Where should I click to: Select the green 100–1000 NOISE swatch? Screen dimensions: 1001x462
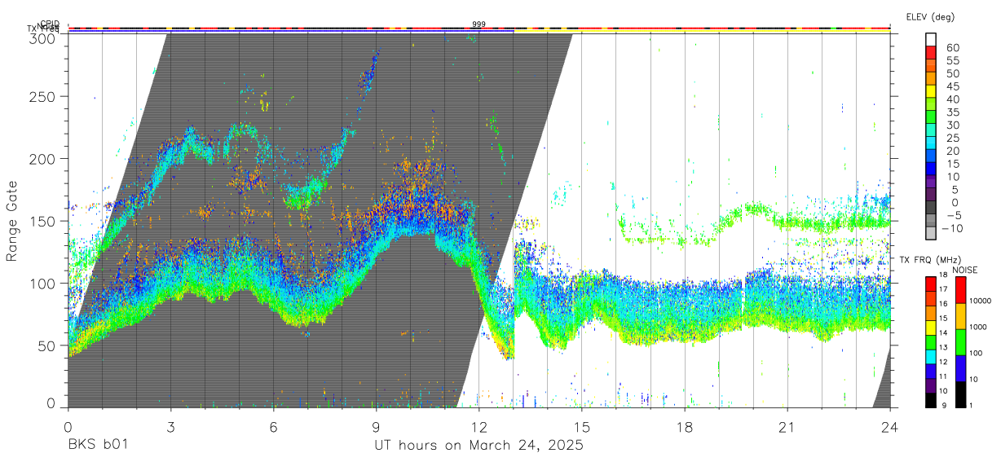coord(960,342)
